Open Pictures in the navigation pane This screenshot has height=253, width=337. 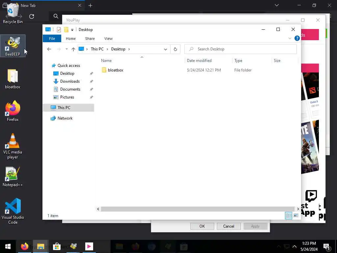tap(67, 97)
